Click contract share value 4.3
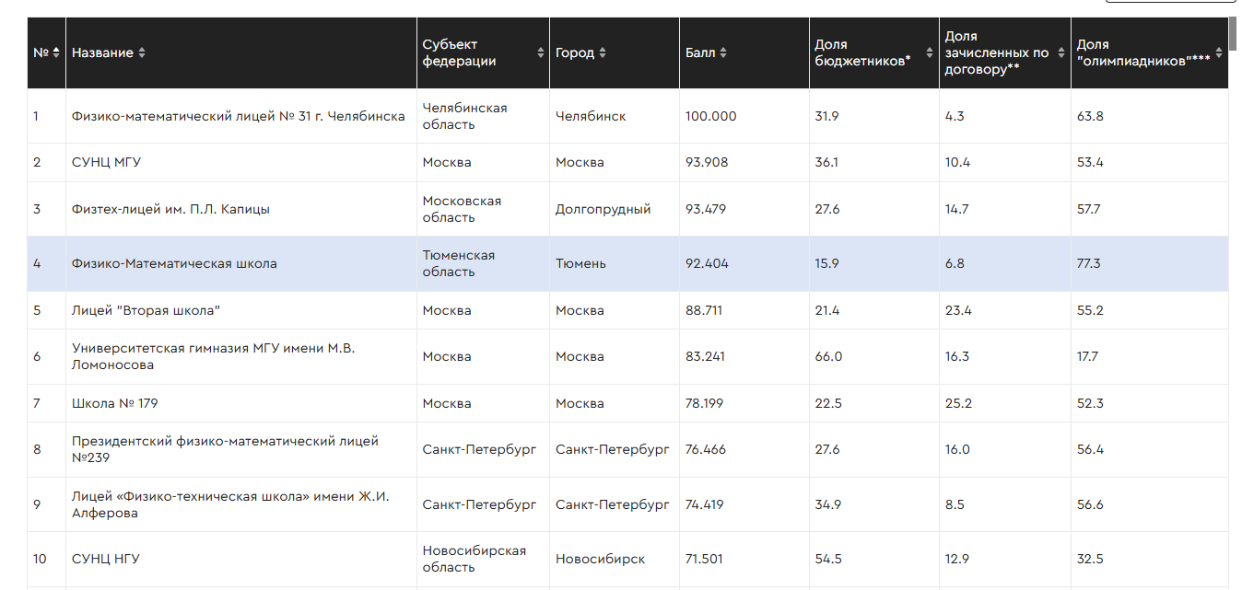Screen dimensions: 1242x590 [955, 116]
